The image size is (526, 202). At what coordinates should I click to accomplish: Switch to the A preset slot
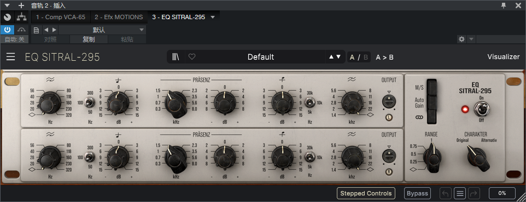[x=352, y=57]
